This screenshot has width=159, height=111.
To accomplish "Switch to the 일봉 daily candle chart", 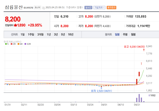I will point(117,35).
